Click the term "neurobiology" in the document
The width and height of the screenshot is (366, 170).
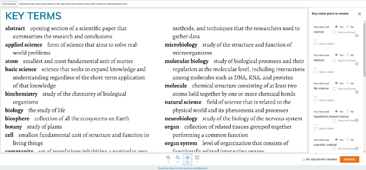coord(181,119)
